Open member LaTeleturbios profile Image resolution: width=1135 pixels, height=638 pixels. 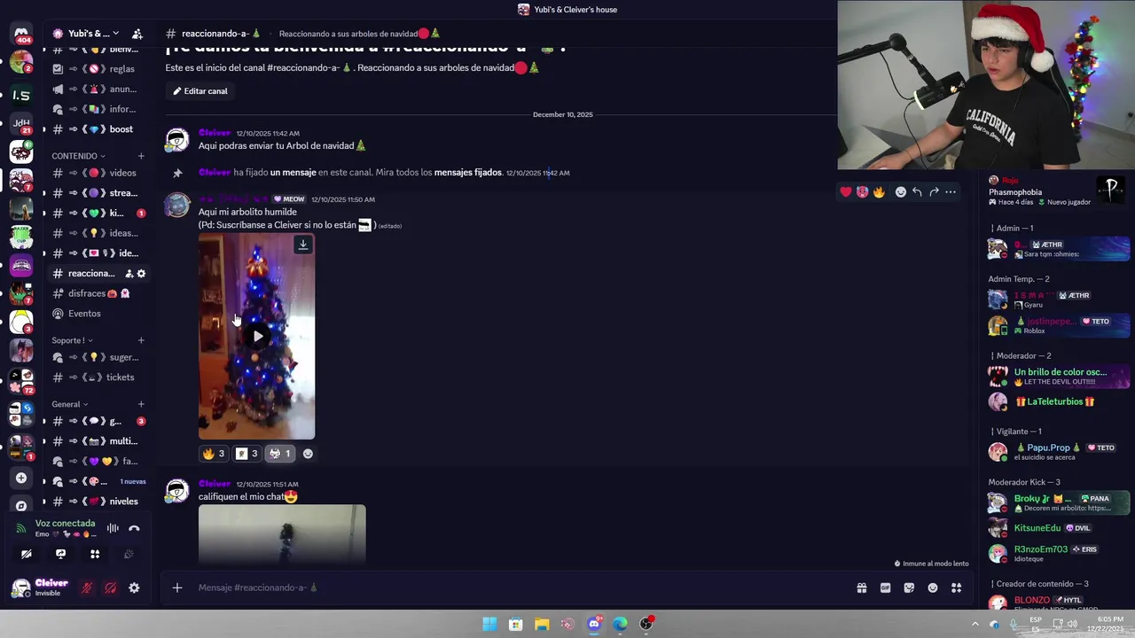pyautogui.click(x=1059, y=401)
